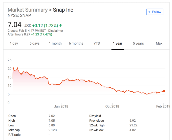Switch to the 5 days range
Viewport: 172px width, 140px height.
click(x=34, y=44)
